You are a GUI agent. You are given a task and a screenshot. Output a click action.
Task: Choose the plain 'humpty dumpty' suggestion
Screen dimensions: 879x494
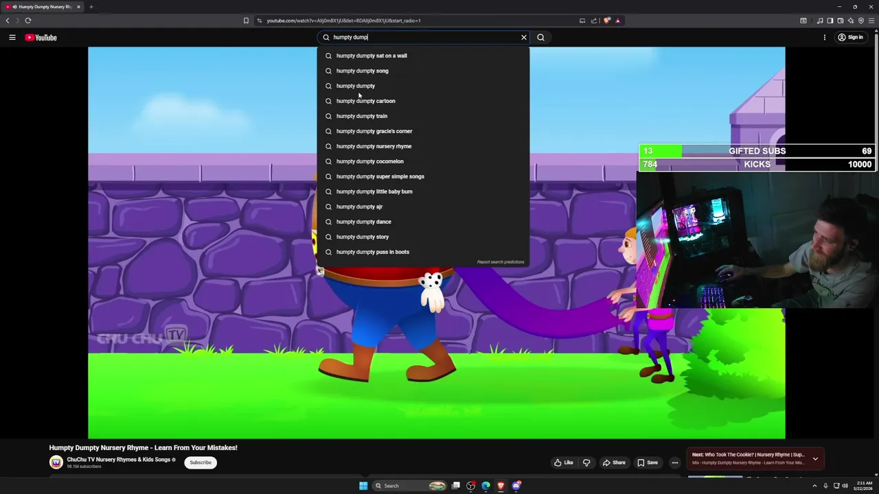(x=423, y=86)
